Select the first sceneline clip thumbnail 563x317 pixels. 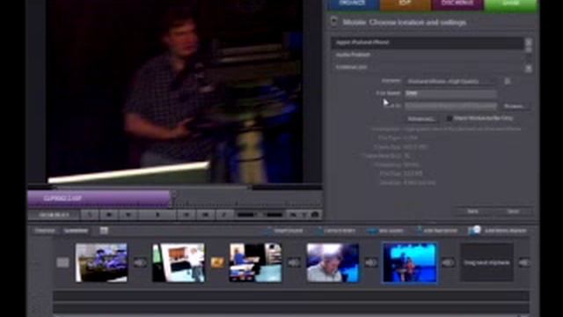101,262
